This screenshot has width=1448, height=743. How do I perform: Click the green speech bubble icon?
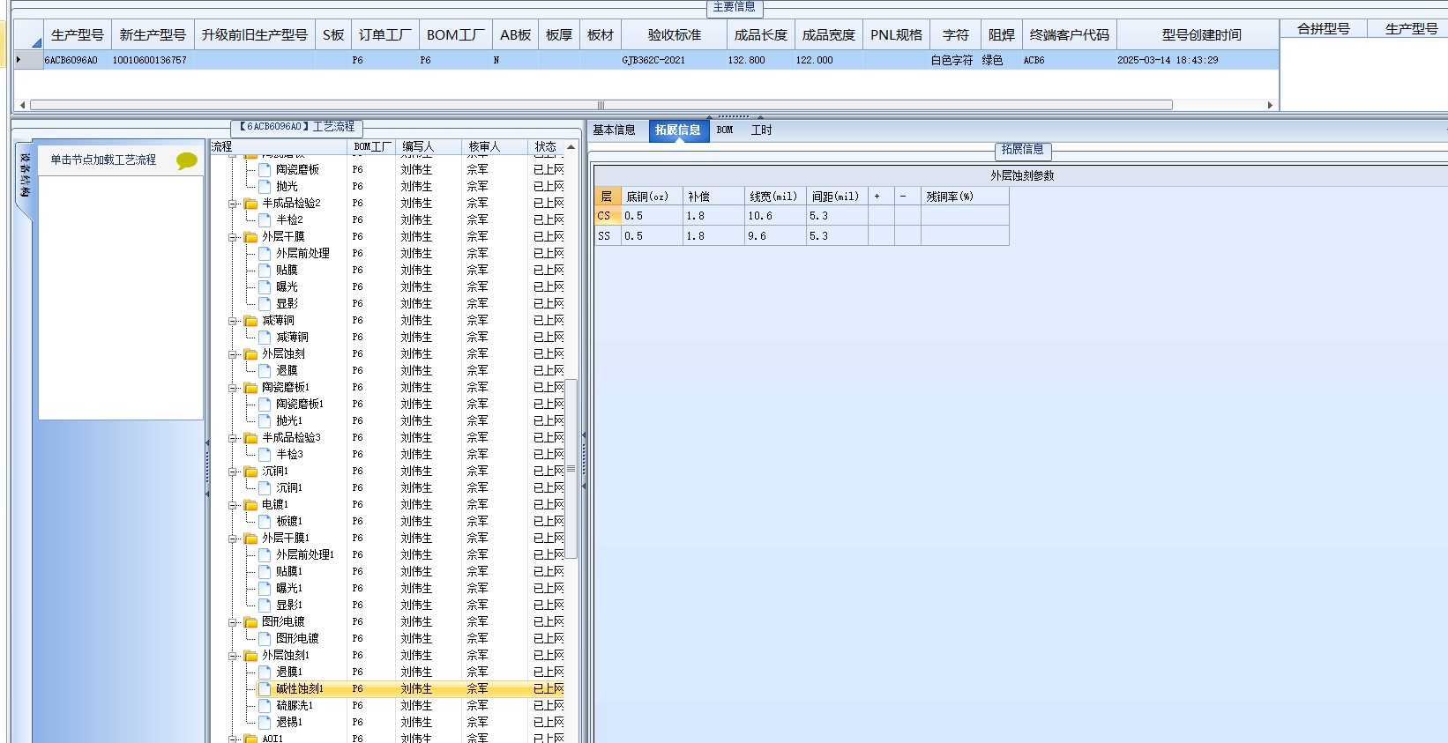pos(186,160)
